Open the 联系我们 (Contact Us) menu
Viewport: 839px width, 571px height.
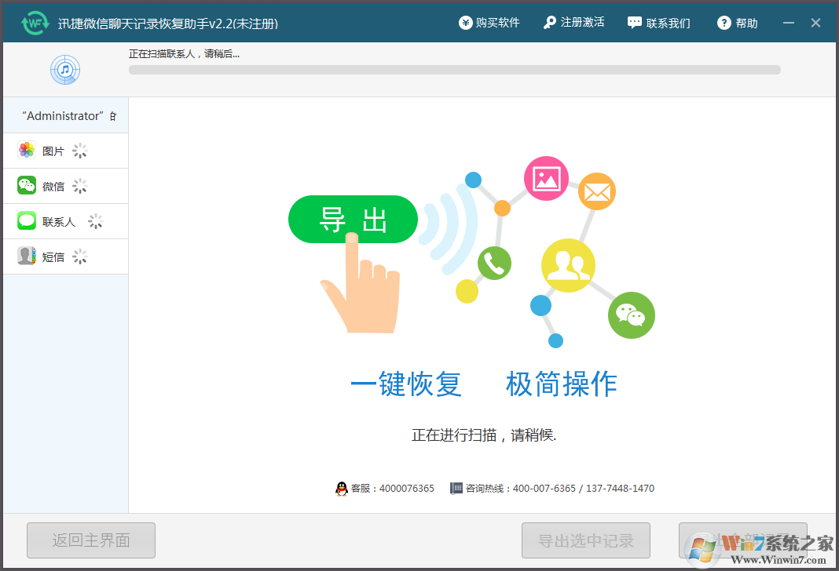pos(658,23)
